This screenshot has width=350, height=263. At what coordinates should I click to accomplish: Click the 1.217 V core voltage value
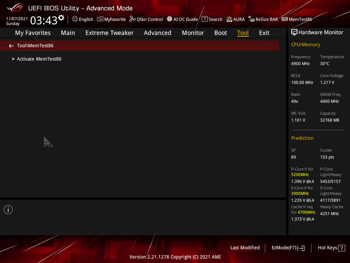327,82
